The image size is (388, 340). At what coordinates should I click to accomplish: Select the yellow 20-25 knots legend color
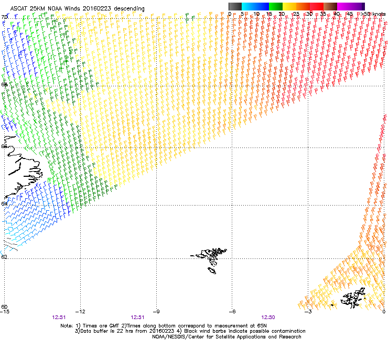point(289,6)
